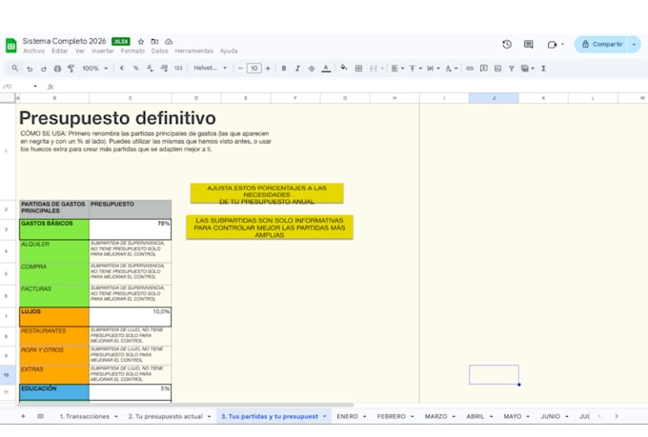648x437 pixels.
Task: Open the Datos menu
Action: (159, 50)
